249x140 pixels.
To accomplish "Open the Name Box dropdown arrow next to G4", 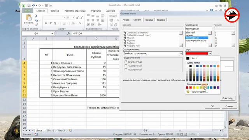I will (x=52, y=33).
